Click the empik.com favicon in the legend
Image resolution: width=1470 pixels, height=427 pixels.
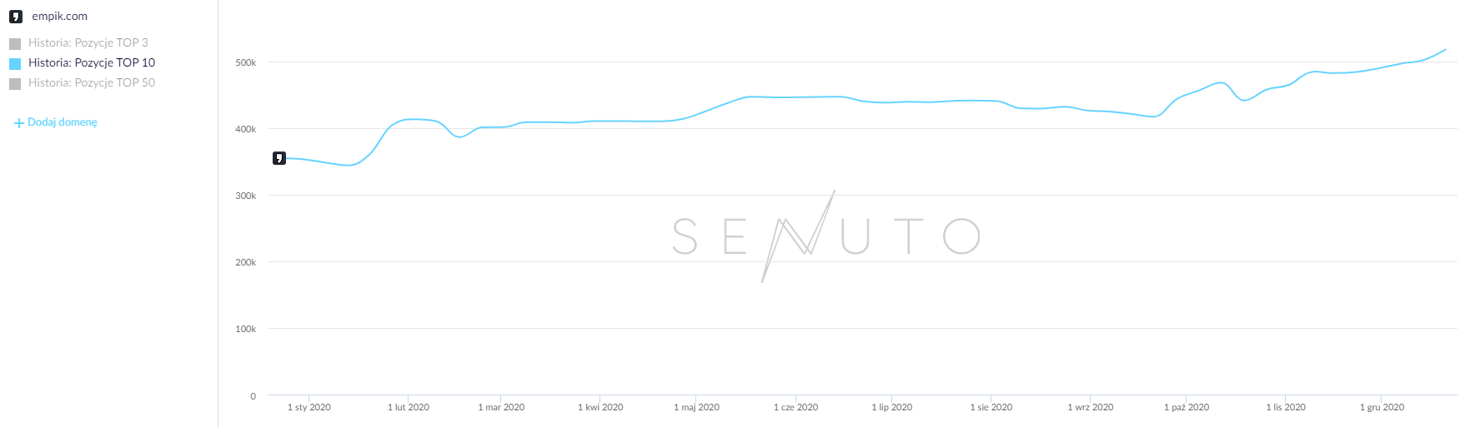click(15, 17)
